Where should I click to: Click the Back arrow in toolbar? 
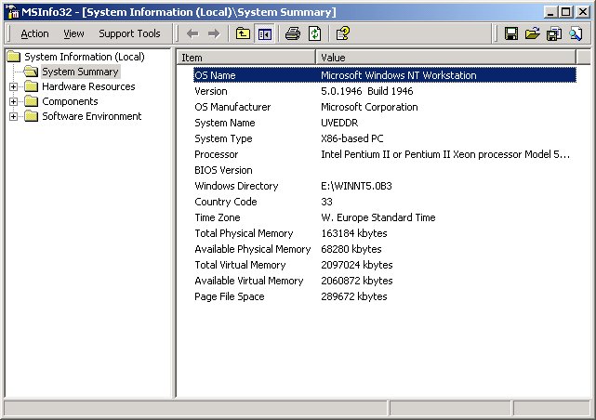(192, 33)
